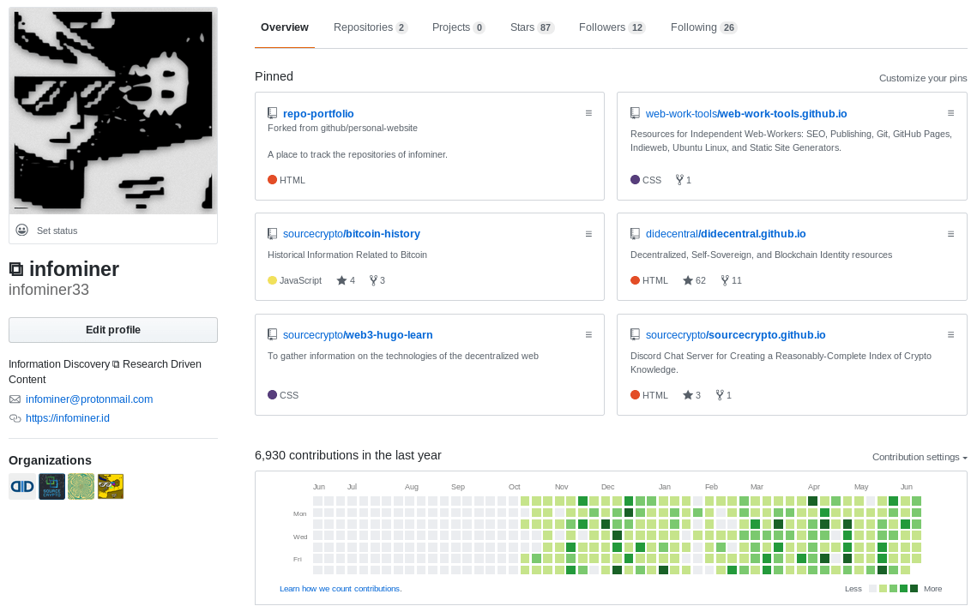Click the 'Organizations' heading
Viewport: 971px width, 606px height.
(x=50, y=460)
